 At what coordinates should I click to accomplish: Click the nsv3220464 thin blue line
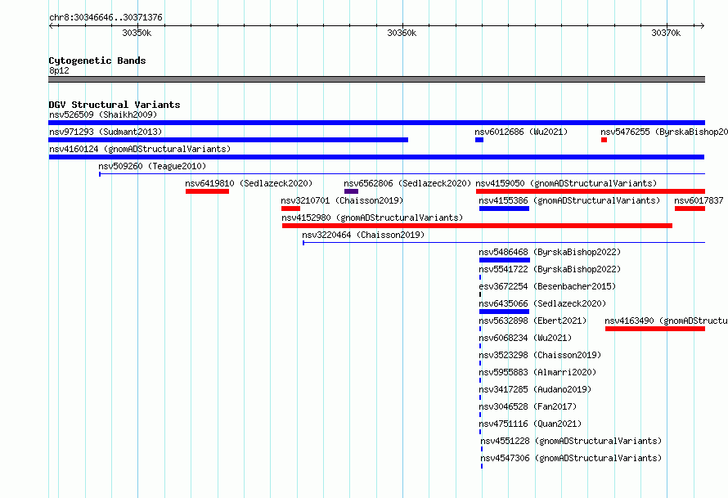pos(504,243)
